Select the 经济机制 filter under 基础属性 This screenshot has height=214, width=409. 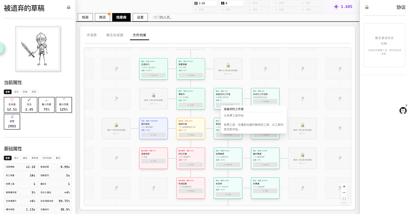[x=47, y=158]
